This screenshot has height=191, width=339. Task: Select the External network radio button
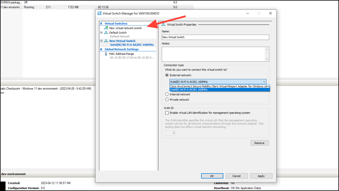tap(167, 75)
